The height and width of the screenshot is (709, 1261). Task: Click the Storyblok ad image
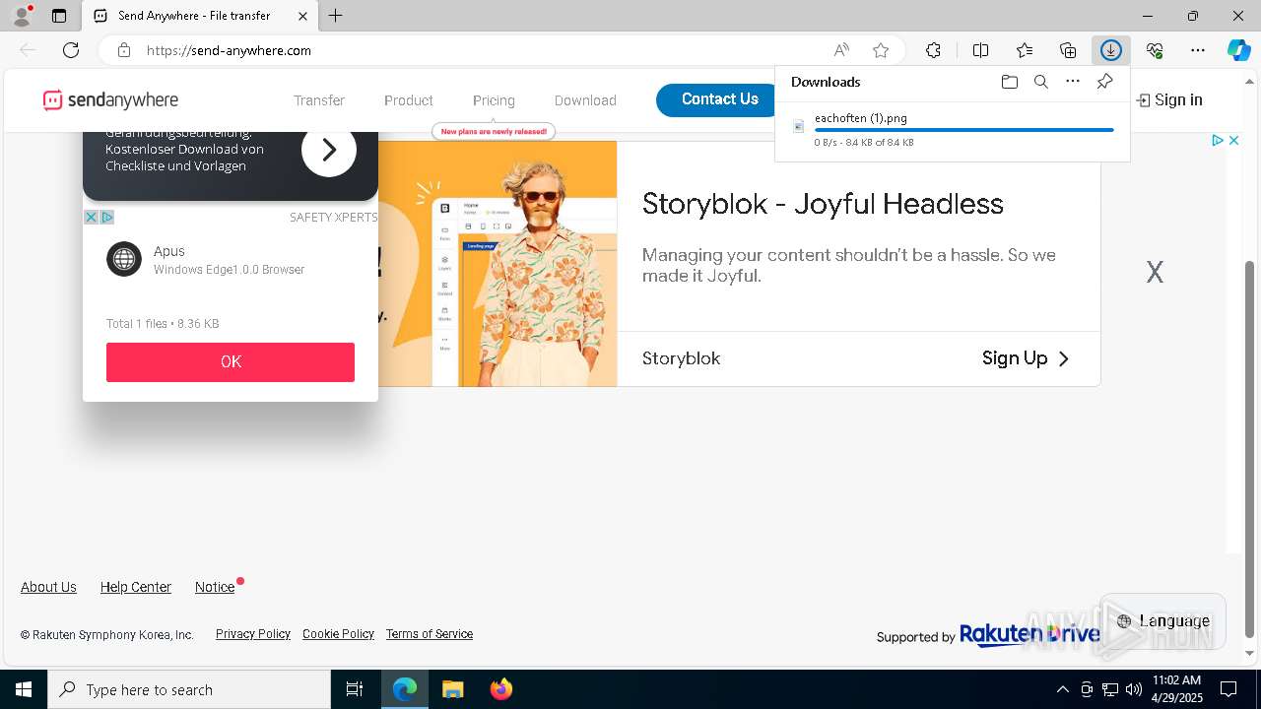[498, 264]
